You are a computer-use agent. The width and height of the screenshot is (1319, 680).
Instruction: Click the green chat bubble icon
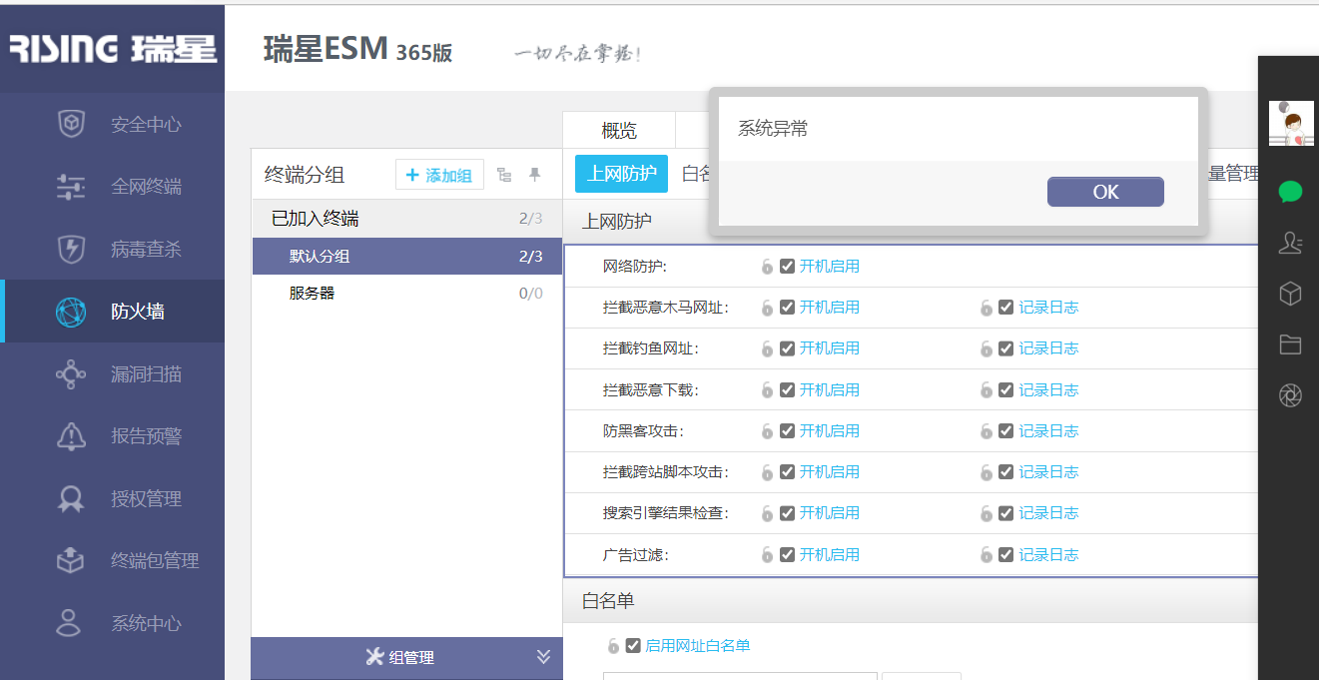(1290, 192)
